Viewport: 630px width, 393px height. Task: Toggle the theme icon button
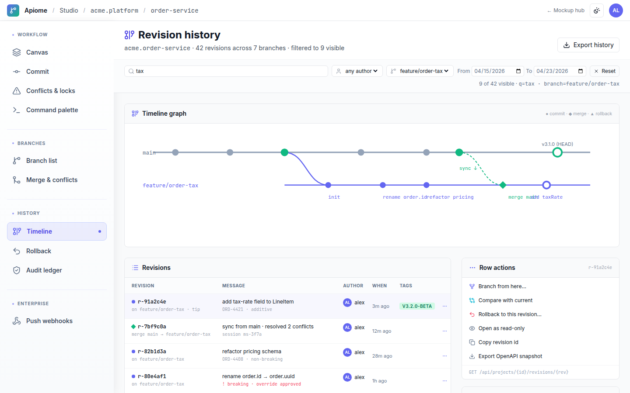click(x=597, y=10)
